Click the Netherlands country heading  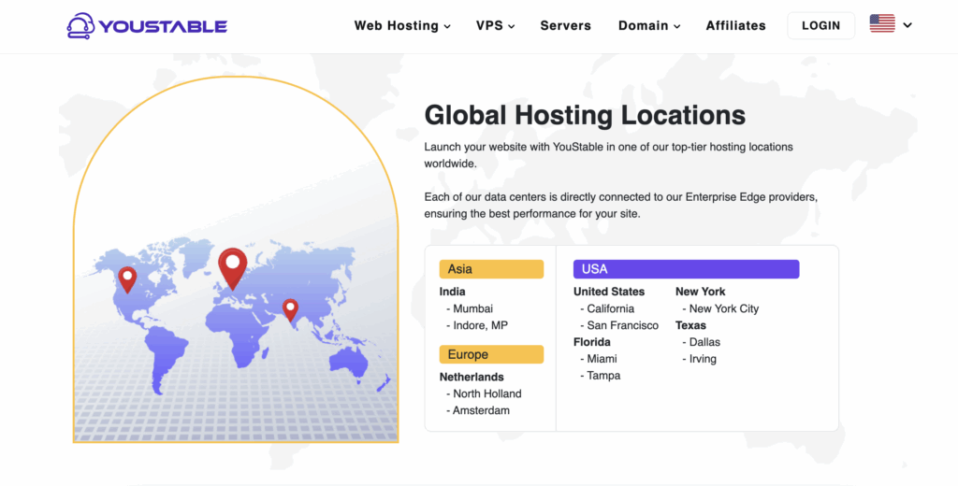472,378
